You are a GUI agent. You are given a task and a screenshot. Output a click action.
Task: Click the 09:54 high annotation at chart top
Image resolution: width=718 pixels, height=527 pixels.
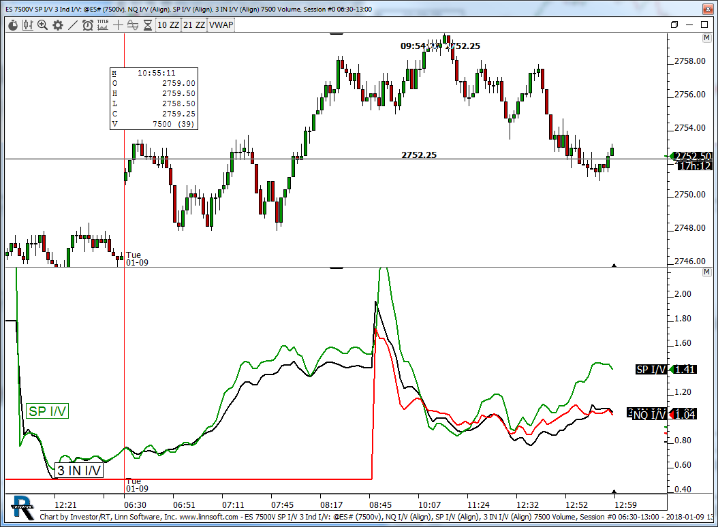pos(441,46)
